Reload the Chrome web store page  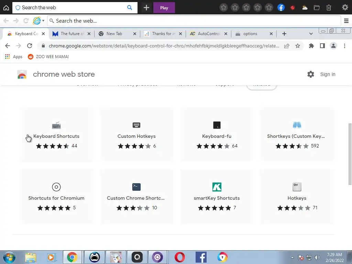coord(30,46)
